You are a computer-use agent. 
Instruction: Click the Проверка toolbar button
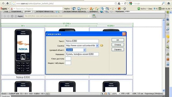(93, 11)
